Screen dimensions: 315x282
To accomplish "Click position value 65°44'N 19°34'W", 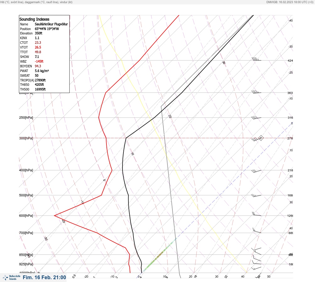I will (x=47, y=29).
